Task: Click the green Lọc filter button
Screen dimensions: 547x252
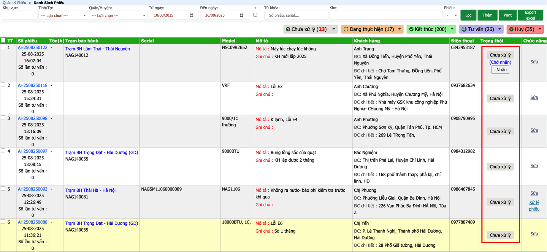Action: [x=468, y=15]
